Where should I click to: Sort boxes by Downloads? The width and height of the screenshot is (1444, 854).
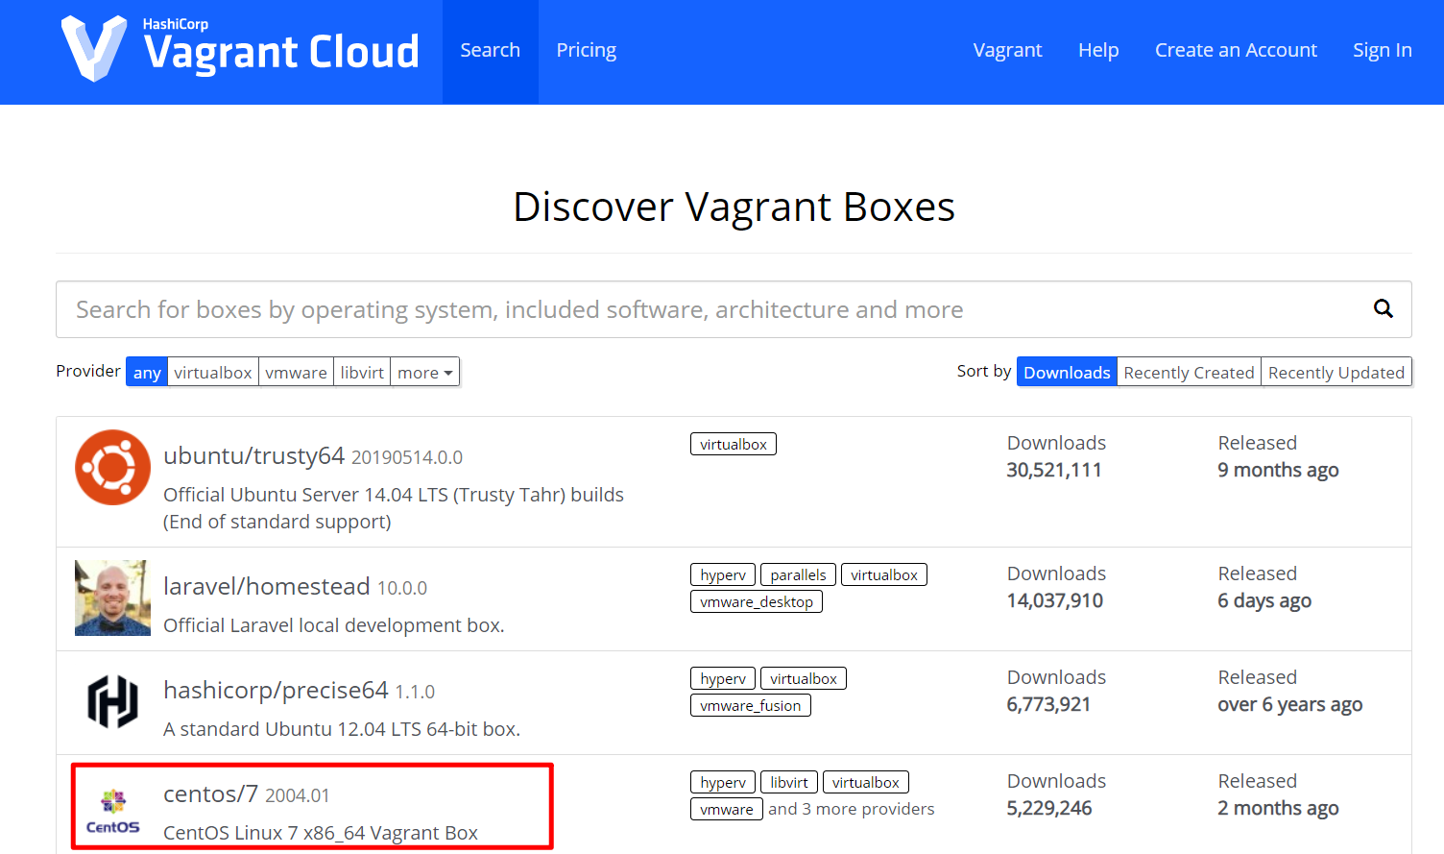click(x=1067, y=372)
